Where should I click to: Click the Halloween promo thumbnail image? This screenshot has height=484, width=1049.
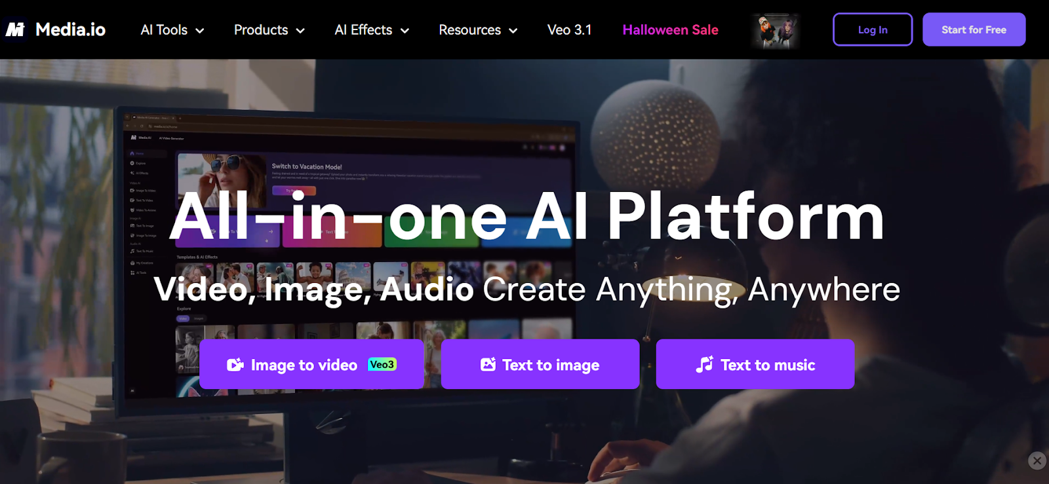tap(776, 30)
